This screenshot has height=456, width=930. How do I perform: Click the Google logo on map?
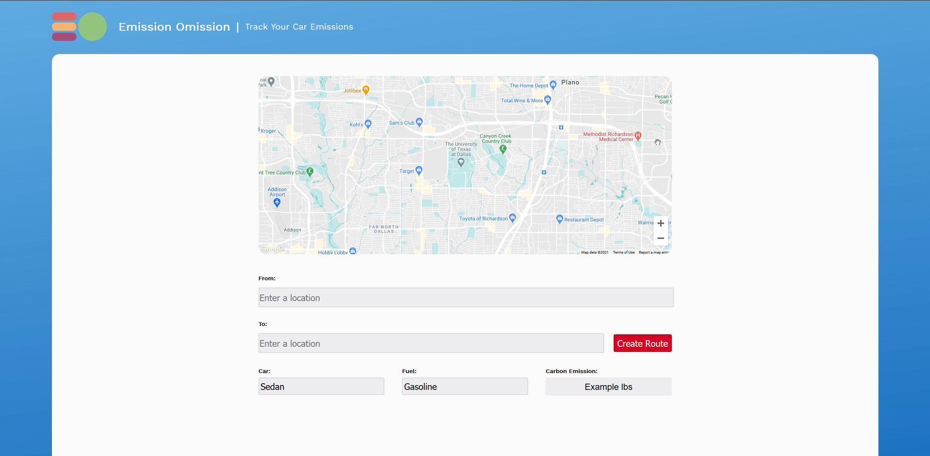point(272,249)
